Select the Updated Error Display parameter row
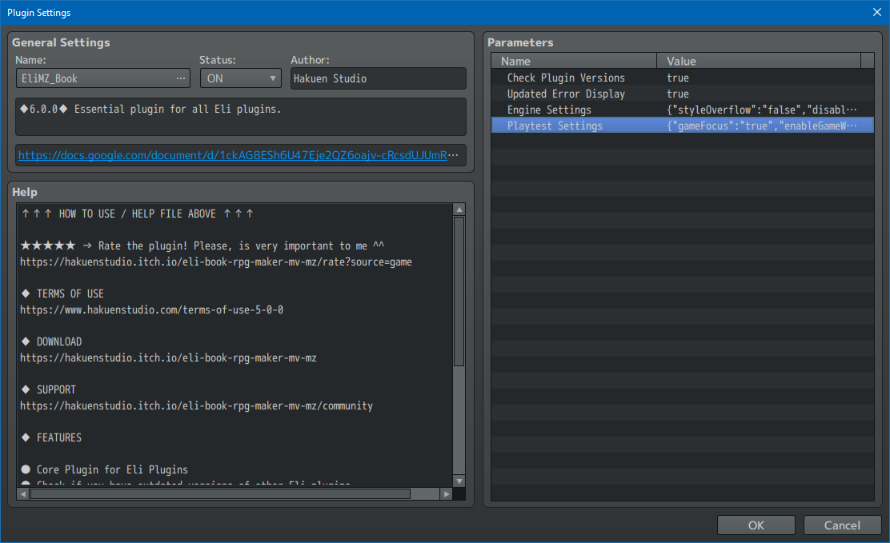The width and height of the screenshot is (890, 543). (682, 94)
